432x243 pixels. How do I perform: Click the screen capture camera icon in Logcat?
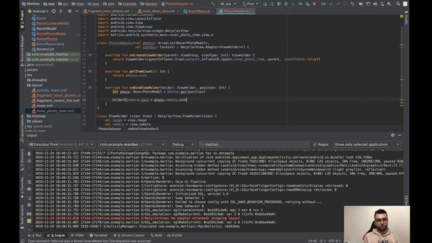point(29,214)
